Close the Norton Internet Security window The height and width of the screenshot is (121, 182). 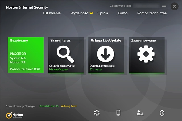tap(174, 6)
